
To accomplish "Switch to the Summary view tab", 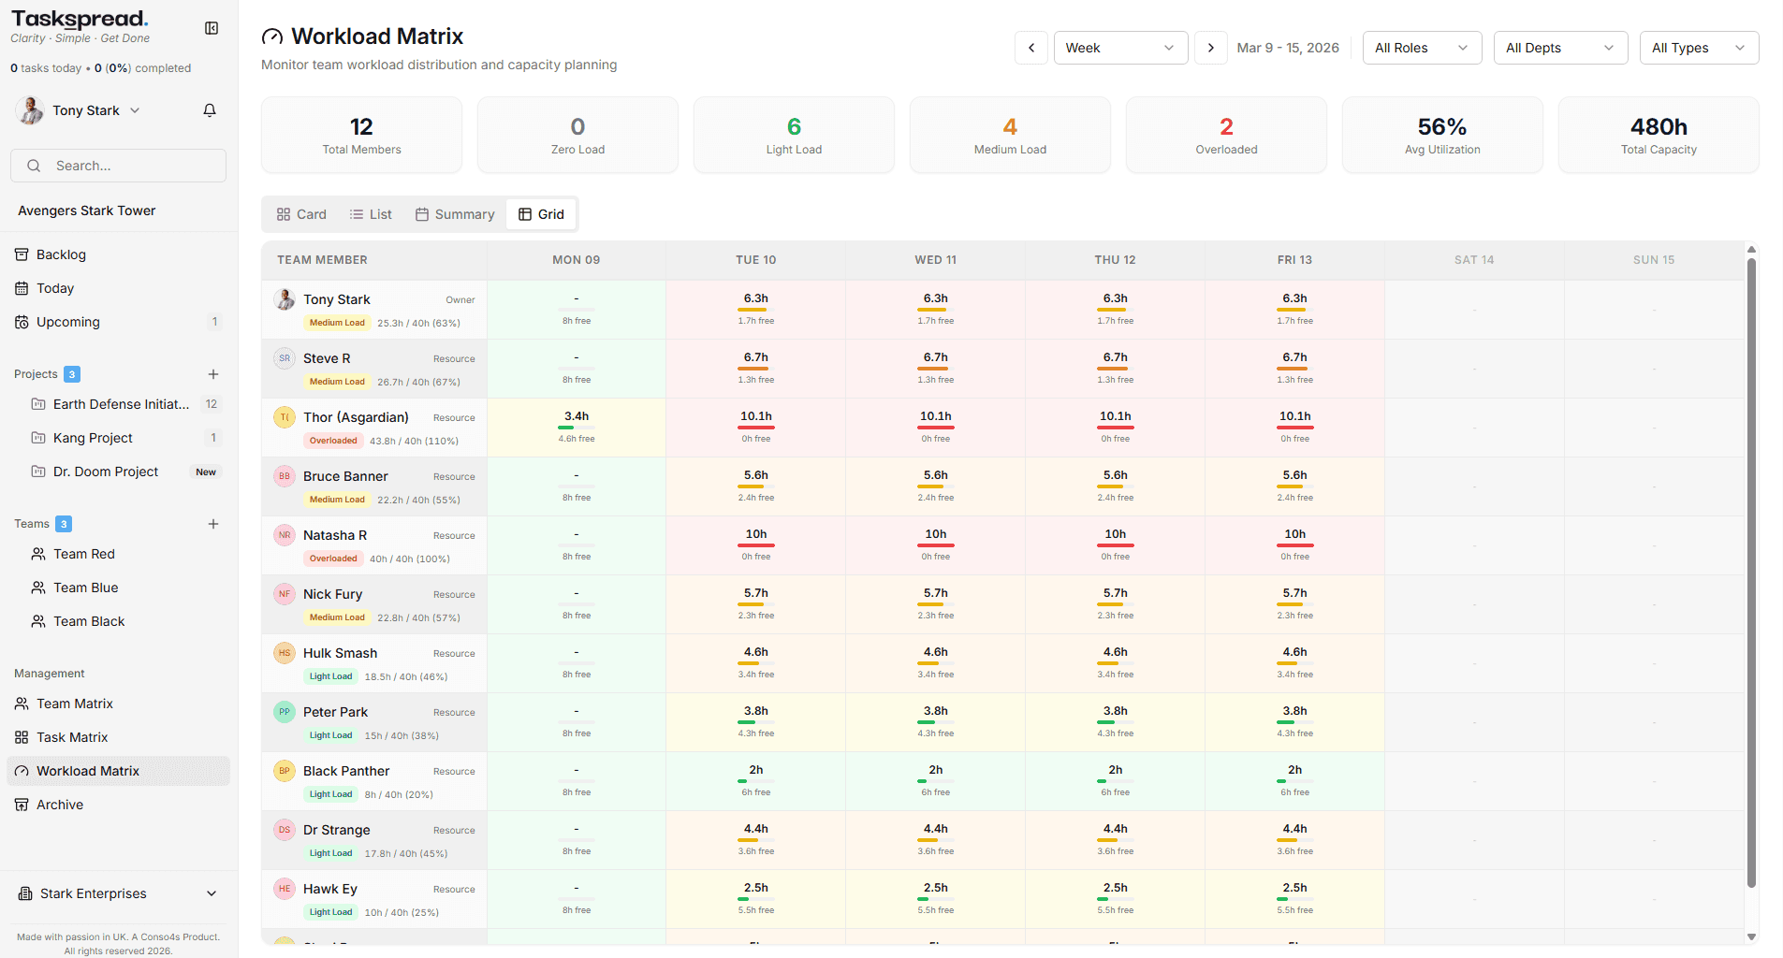I will (x=455, y=213).
